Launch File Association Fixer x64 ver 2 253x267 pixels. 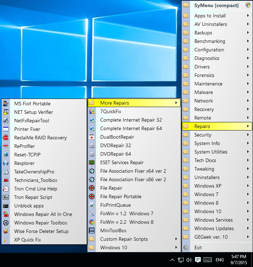point(134,171)
